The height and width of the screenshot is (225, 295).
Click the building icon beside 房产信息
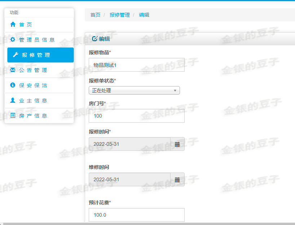[x=12, y=116]
